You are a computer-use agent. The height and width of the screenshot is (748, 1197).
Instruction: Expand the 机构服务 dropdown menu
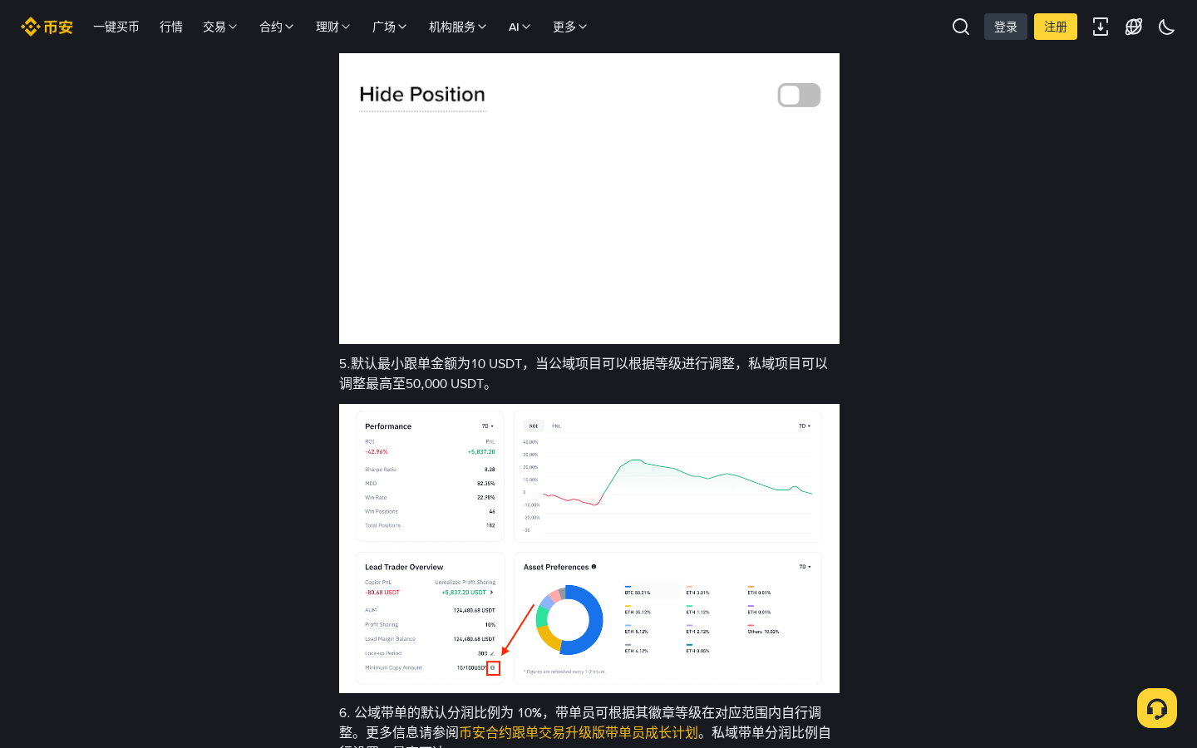point(458,27)
